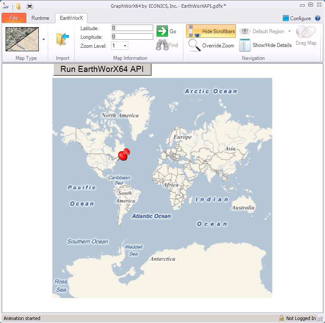Click the red pushpin on the map
The width and height of the screenshot is (325, 323).
point(124,154)
